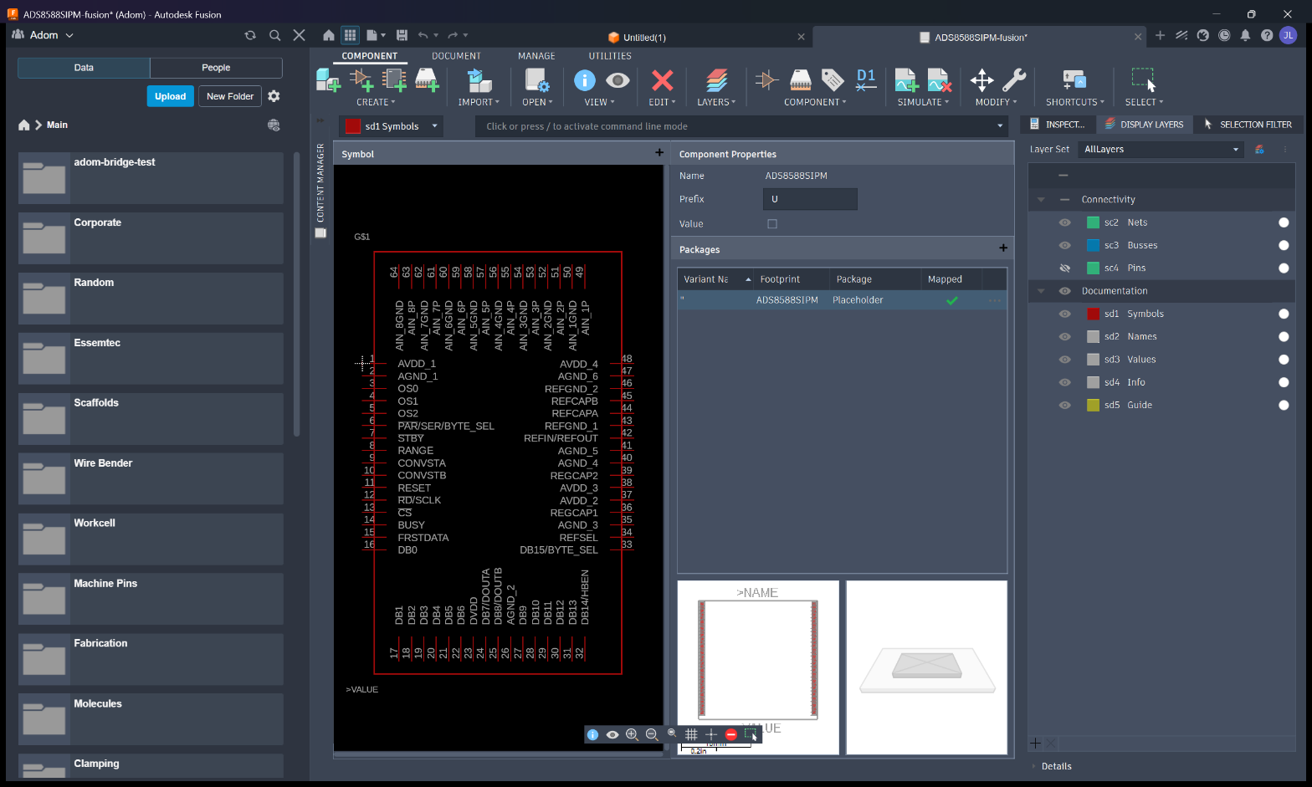Click the sd5 Guide yellow color swatch
Screen dimensions: 1312x787
1093,405
